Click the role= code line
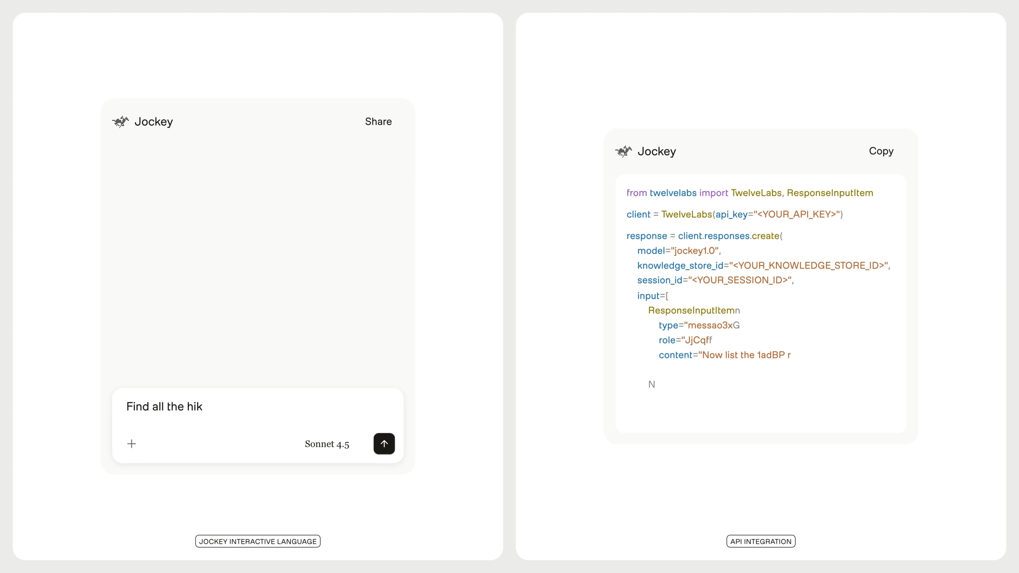Image resolution: width=1019 pixels, height=573 pixels. pos(685,340)
